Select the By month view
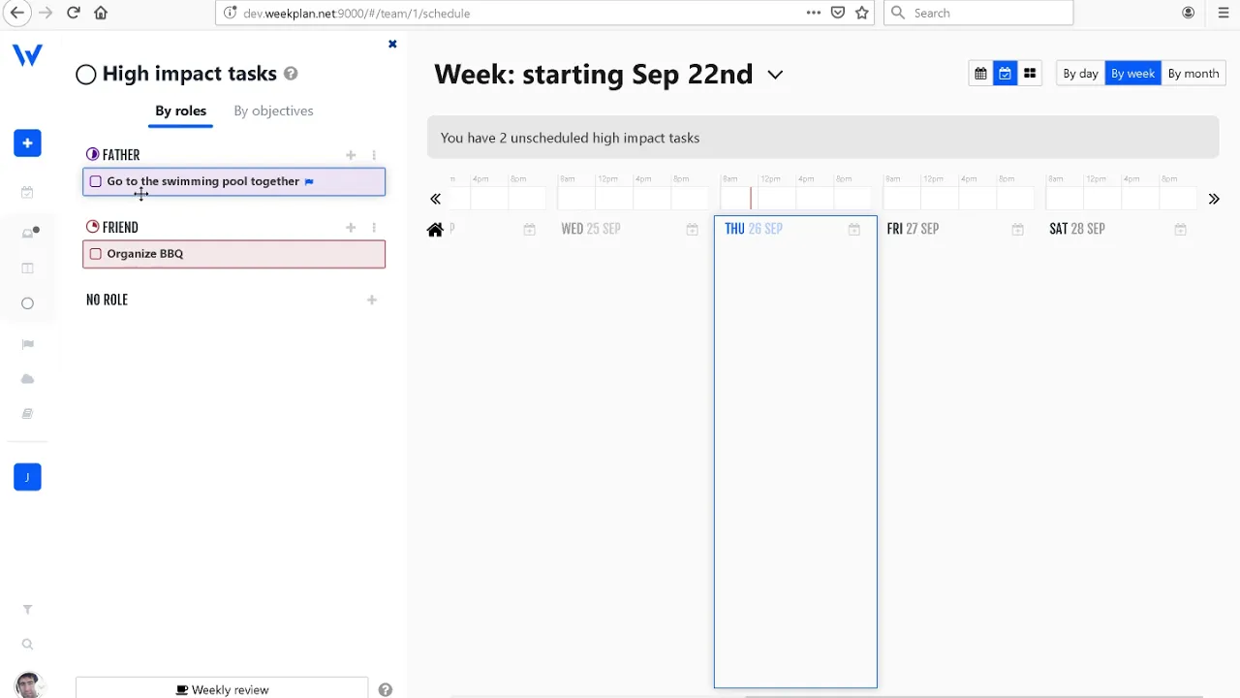1240x698 pixels. point(1193,73)
